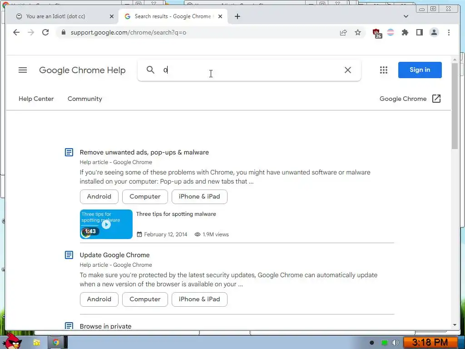Image resolution: width=465 pixels, height=349 pixels.
Task: Open the Browse in private article
Action: 105,326
